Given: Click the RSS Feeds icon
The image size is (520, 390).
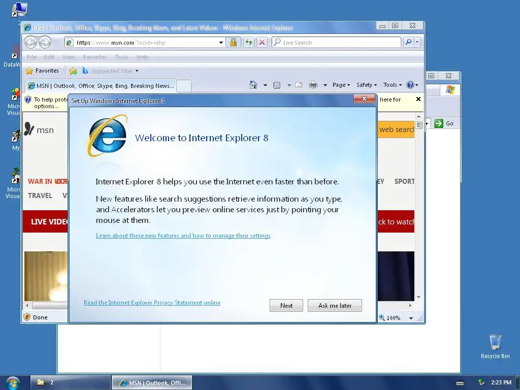Looking at the screenshot, I should click(277, 85).
